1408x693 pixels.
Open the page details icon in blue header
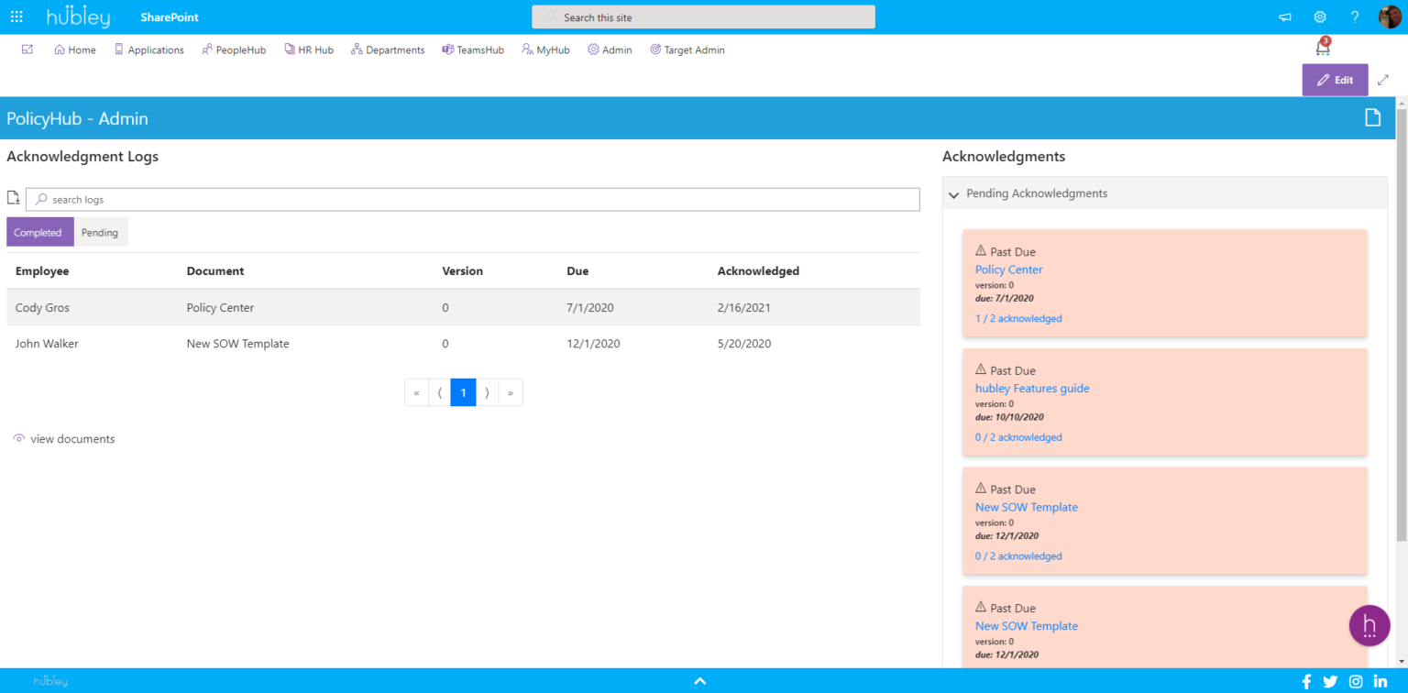tap(1372, 117)
